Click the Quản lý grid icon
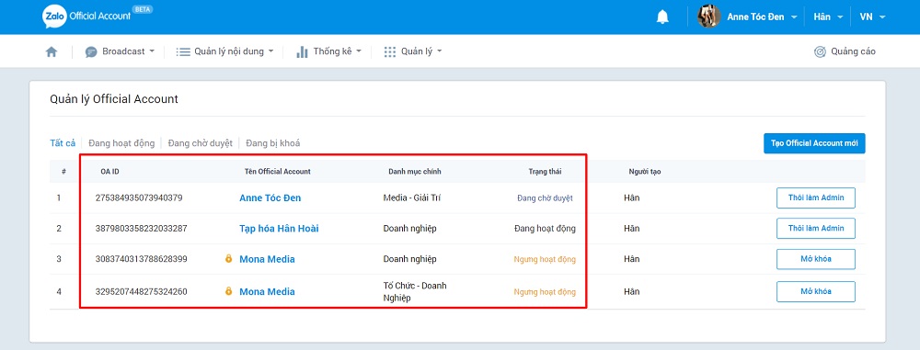Viewport: 920px width, 350px height. tap(390, 52)
